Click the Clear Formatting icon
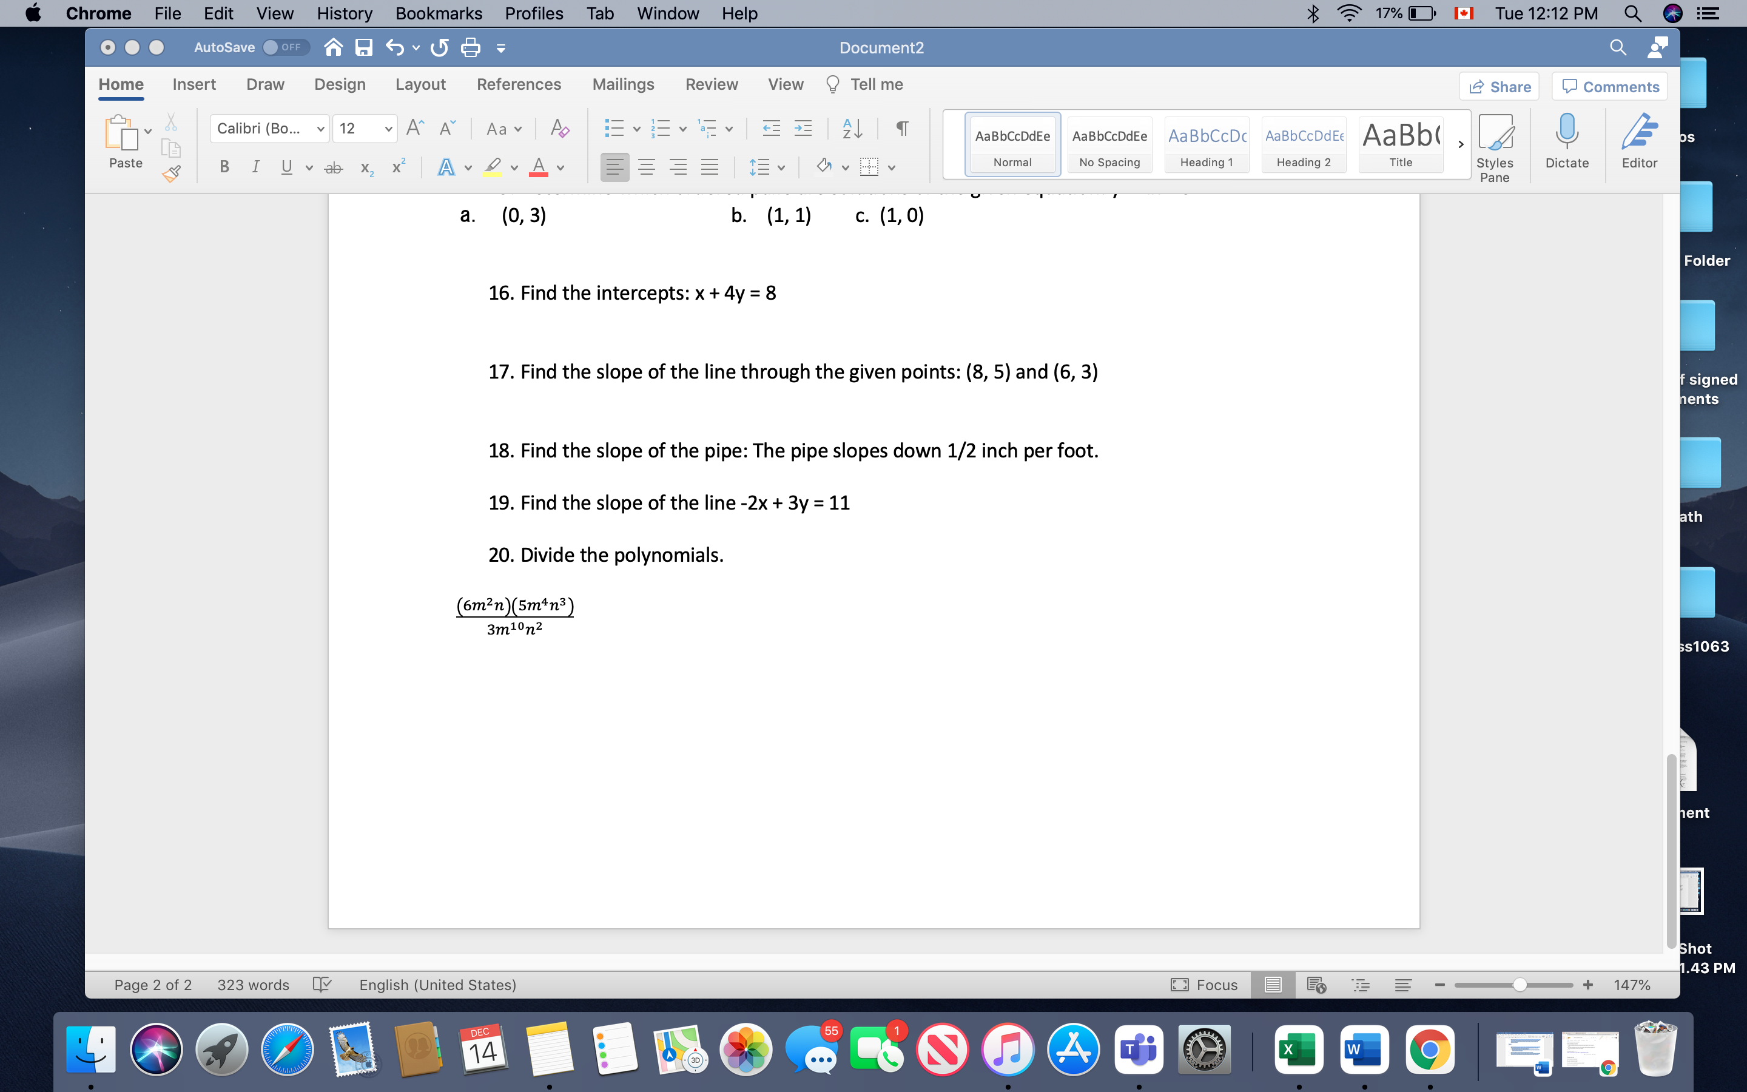1747x1092 pixels. pos(559,129)
